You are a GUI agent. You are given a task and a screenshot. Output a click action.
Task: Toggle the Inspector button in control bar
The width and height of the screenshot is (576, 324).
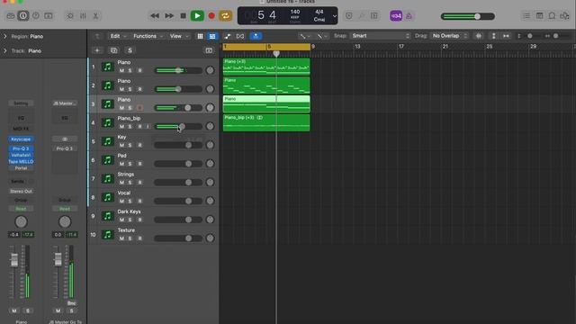coord(23,16)
